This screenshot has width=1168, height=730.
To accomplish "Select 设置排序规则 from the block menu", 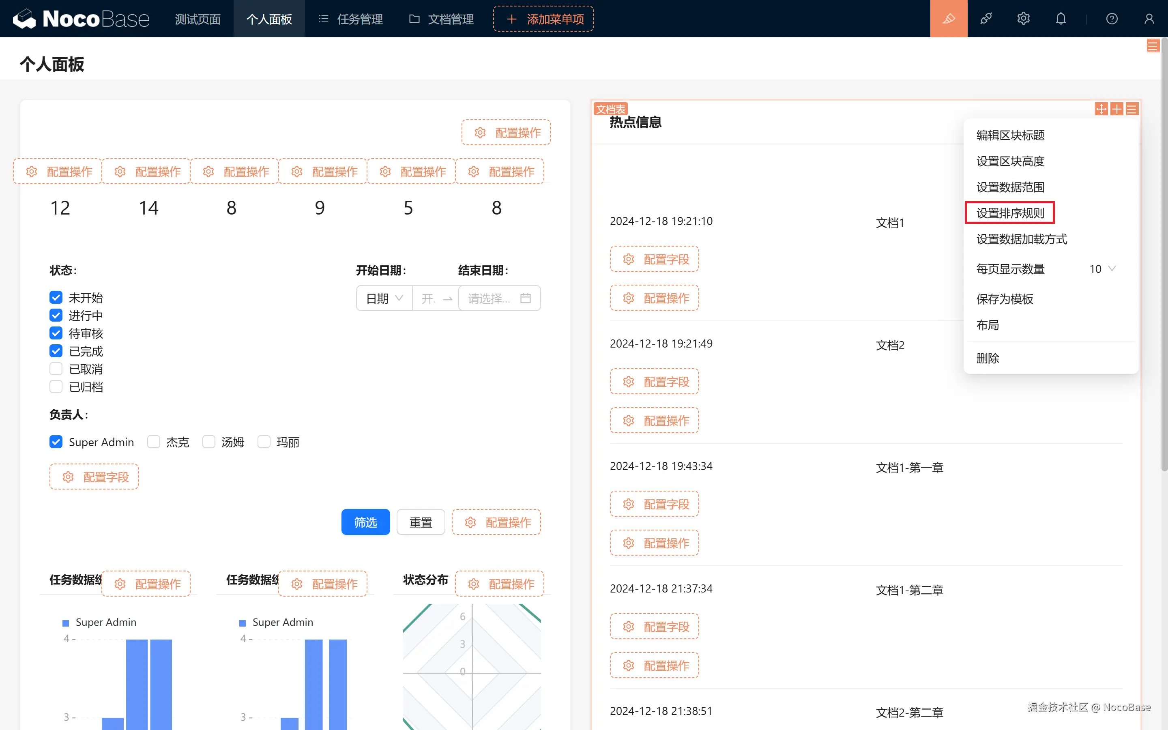I will coord(1010,213).
